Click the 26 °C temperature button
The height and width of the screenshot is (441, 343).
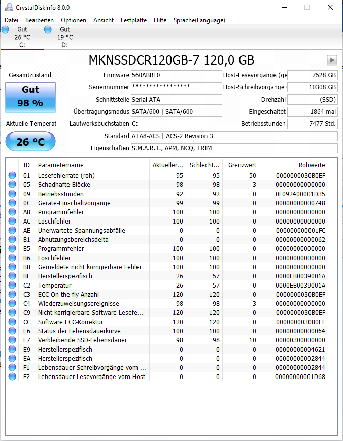[30, 141]
